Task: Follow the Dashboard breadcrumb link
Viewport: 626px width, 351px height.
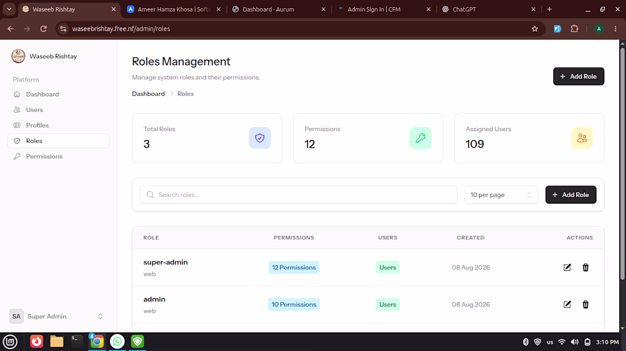Action: coord(148,94)
